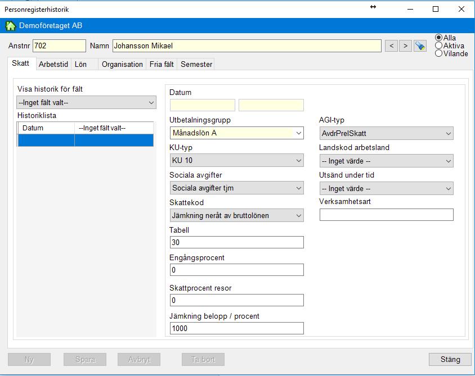Open the Visa historik för fält dropdown
This screenshot has width=475, height=376.
click(86, 102)
